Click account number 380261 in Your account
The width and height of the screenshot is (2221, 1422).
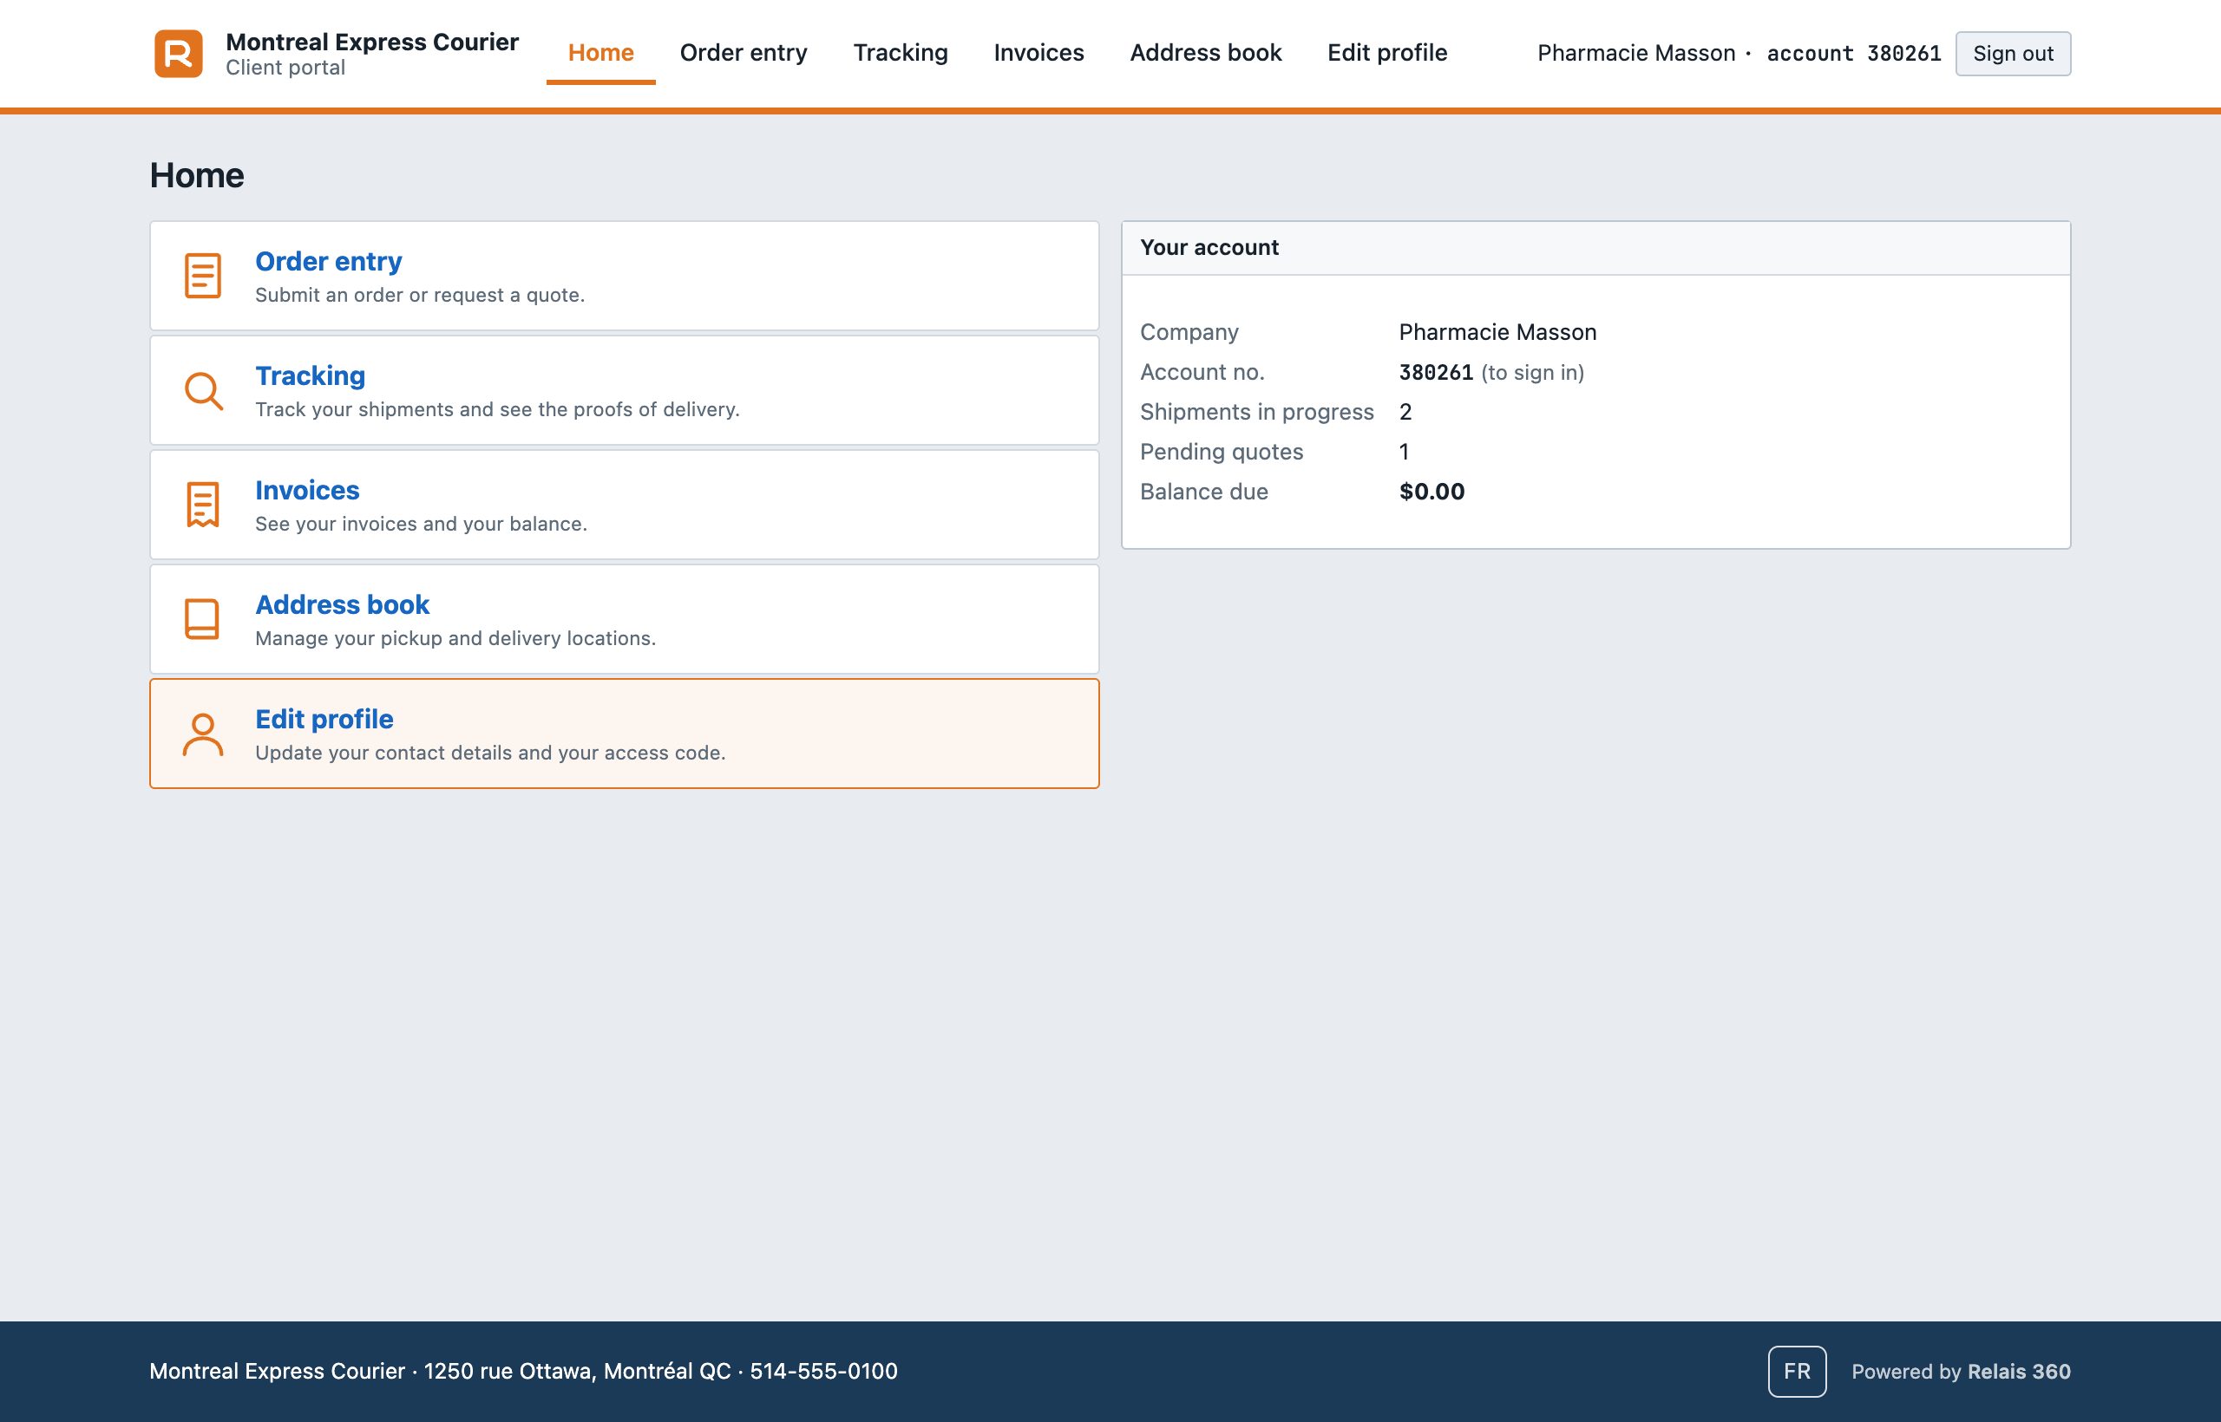[x=1436, y=372]
